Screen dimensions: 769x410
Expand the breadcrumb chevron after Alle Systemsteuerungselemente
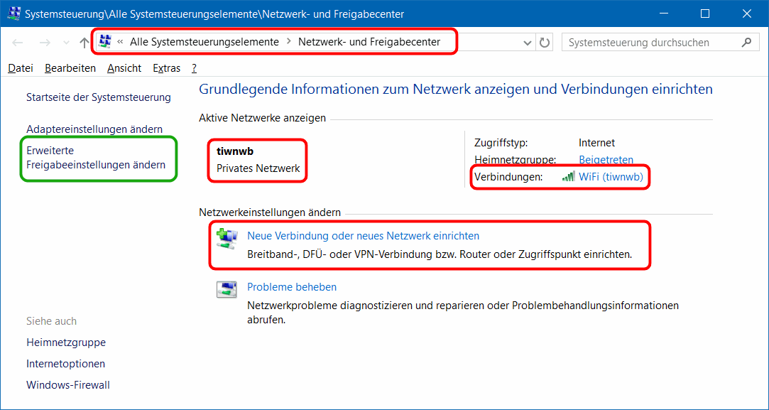coord(288,42)
